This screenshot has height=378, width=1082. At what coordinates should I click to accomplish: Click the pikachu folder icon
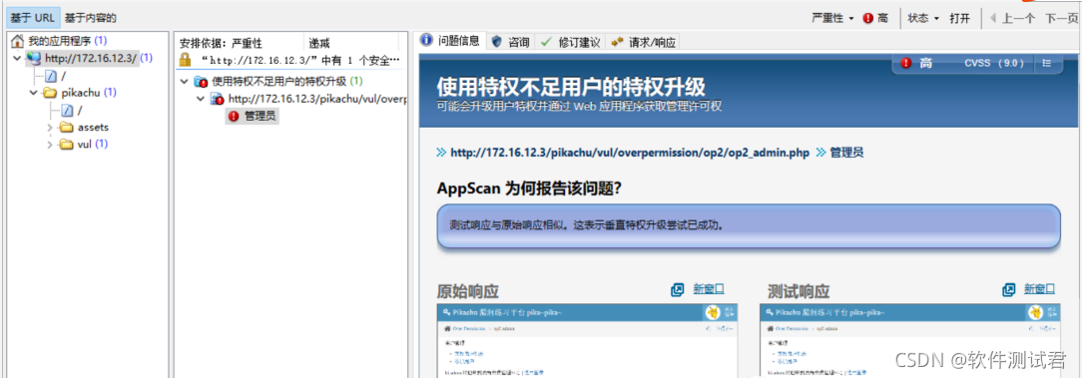point(50,93)
